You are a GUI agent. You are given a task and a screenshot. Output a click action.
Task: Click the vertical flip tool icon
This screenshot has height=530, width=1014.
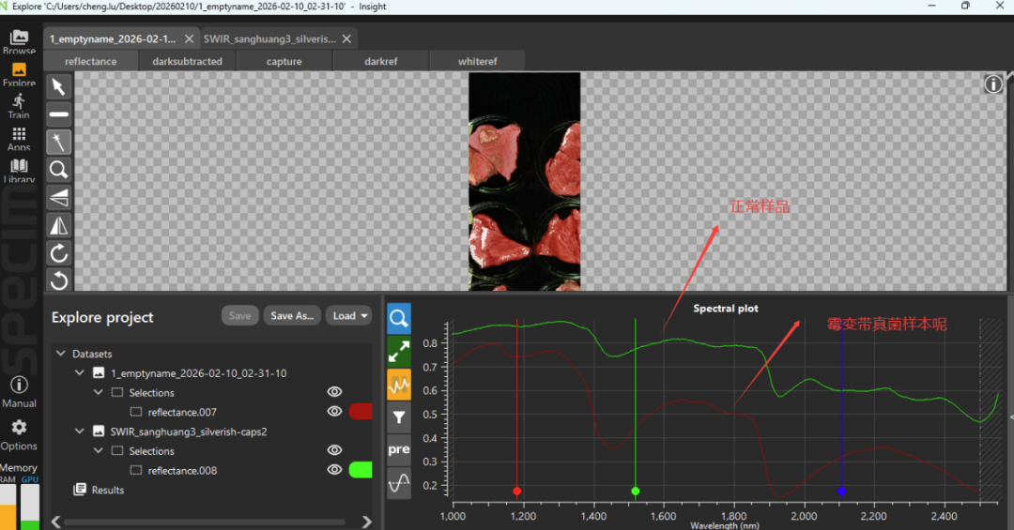pos(59,198)
